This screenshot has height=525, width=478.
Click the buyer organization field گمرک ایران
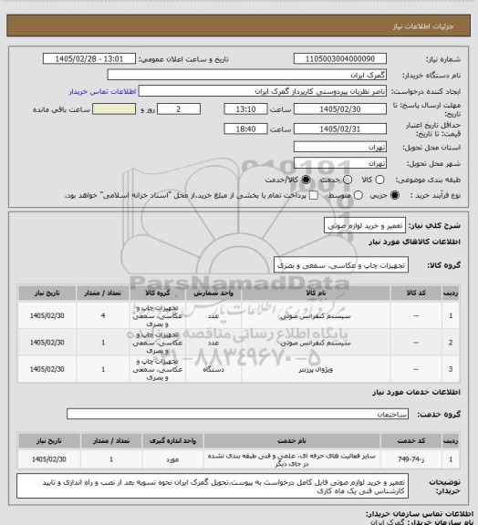[246, 75]
